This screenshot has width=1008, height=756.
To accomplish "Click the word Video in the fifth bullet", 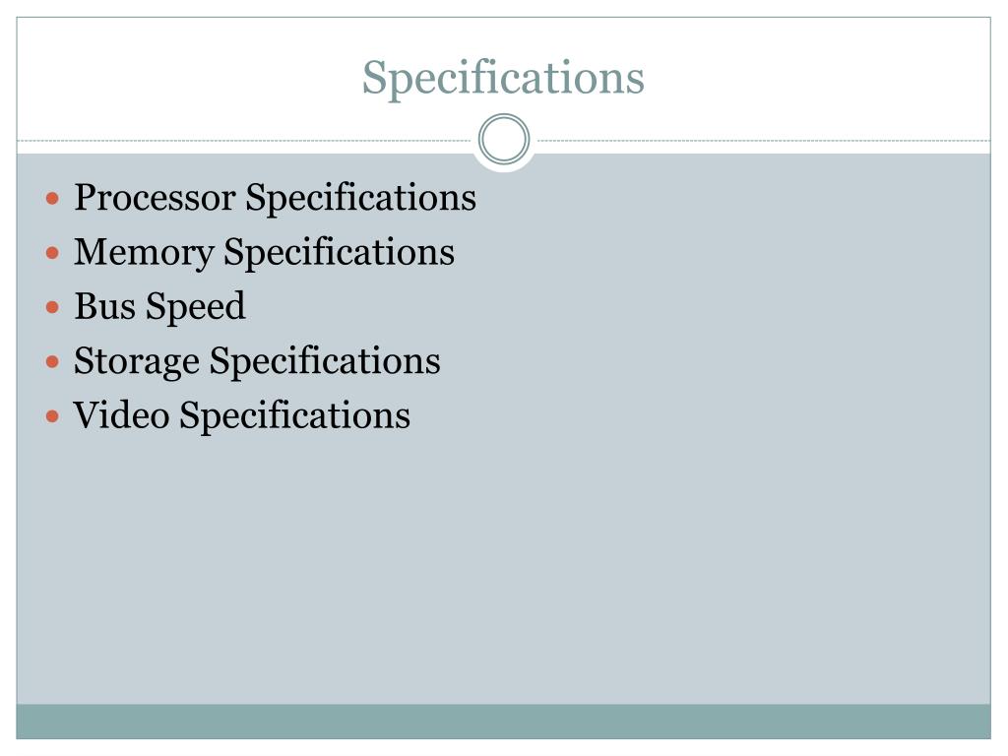I will [x=122, y=415].
